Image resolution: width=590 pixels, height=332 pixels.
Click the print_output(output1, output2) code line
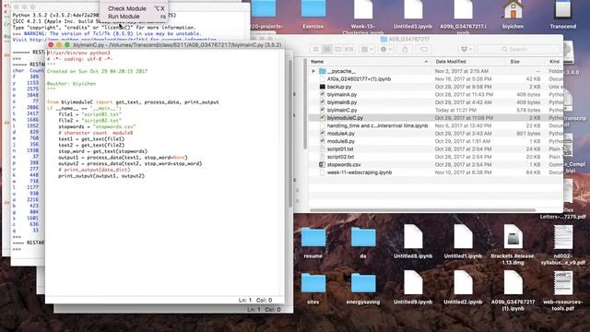coord(101,176)
